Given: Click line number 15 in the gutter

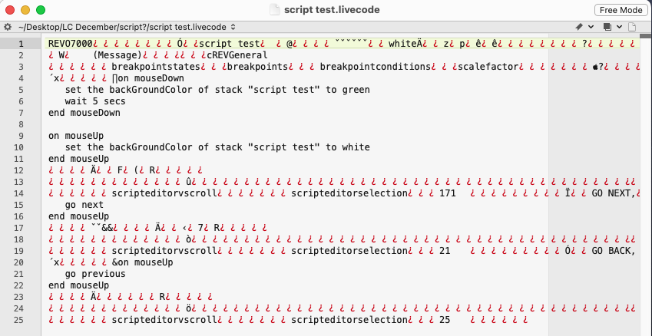Looking at the screenshot, I should coord(22,205).
